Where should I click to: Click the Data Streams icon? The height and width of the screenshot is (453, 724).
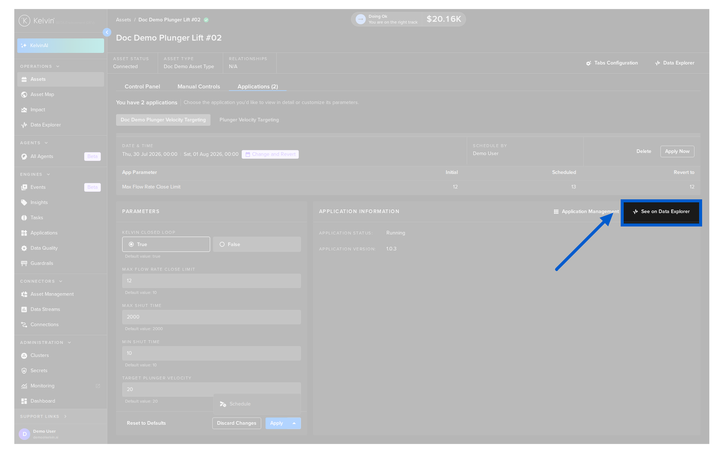click(x=24, y=310)
